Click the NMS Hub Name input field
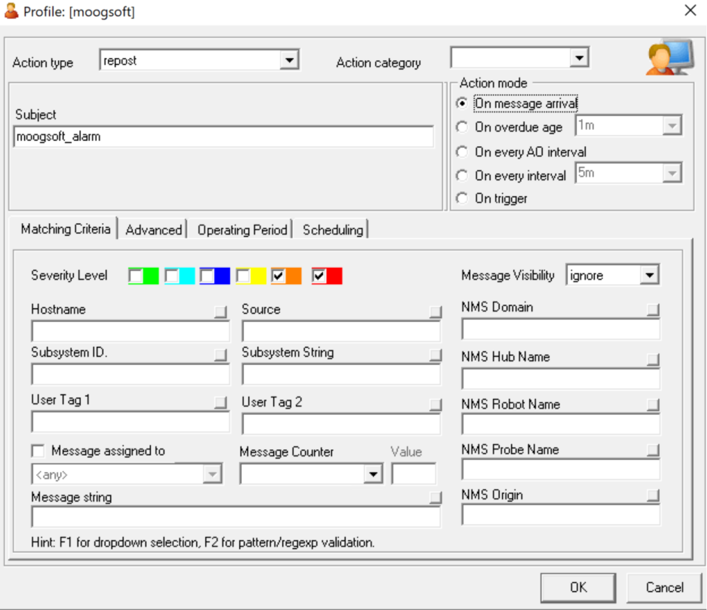707x610 pixels. 561,379
